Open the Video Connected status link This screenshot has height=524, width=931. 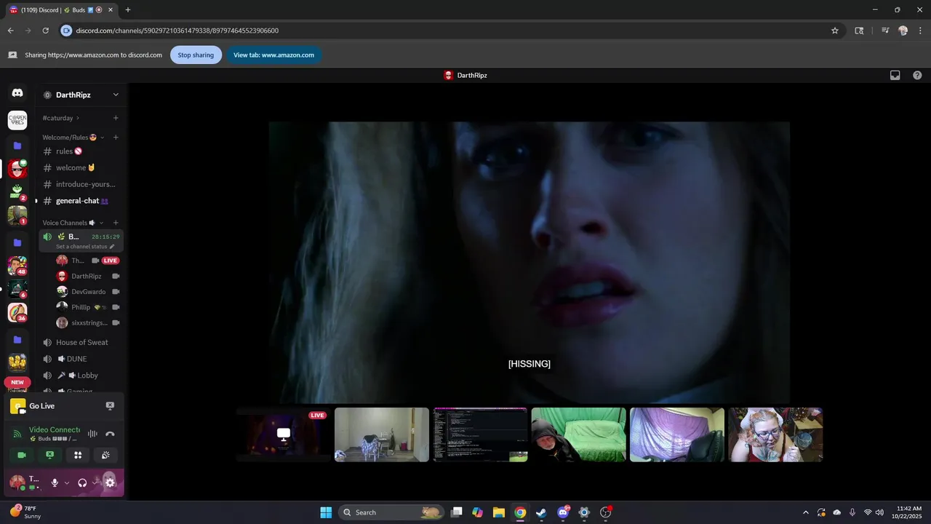click(x=55, y=430)
